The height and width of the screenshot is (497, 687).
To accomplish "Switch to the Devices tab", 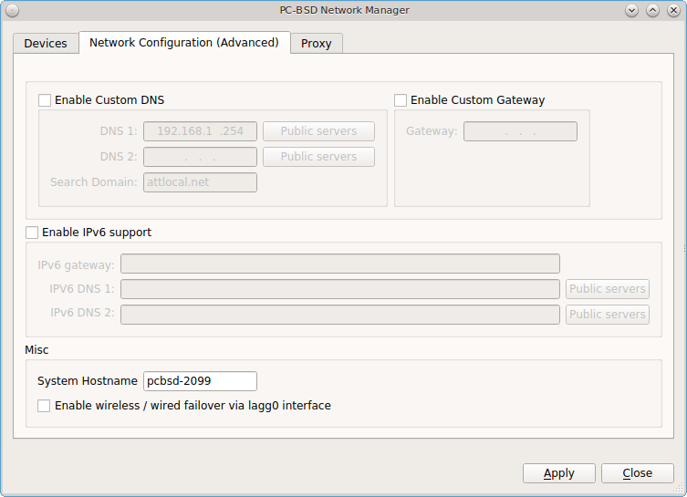I will click(46, 44).
